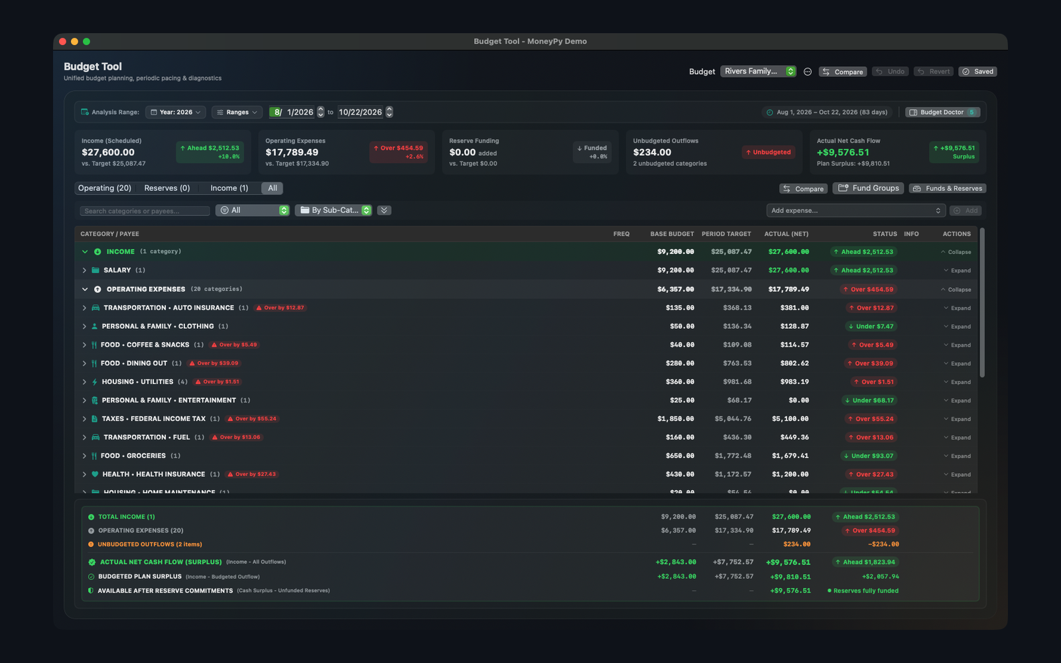Click the Search categories or payees field

[x=145, y=211]
